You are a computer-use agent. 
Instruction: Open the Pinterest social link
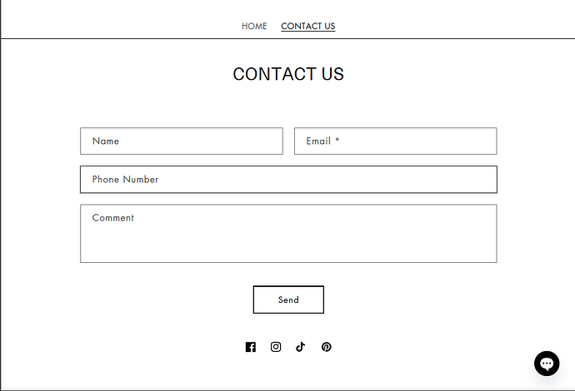(326, 347)
